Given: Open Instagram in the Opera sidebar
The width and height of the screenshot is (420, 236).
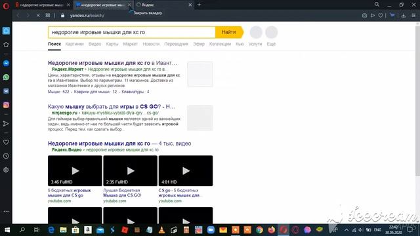Looking at the screenshot, I should pos(6,105).
